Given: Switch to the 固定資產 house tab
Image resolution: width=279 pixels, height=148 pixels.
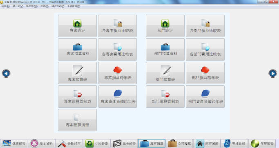Looking at the screenshot, I should (x=207, y=144).
